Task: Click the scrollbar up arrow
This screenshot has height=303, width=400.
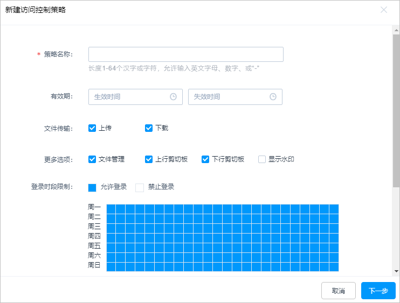Action: [x=396, y=30]
